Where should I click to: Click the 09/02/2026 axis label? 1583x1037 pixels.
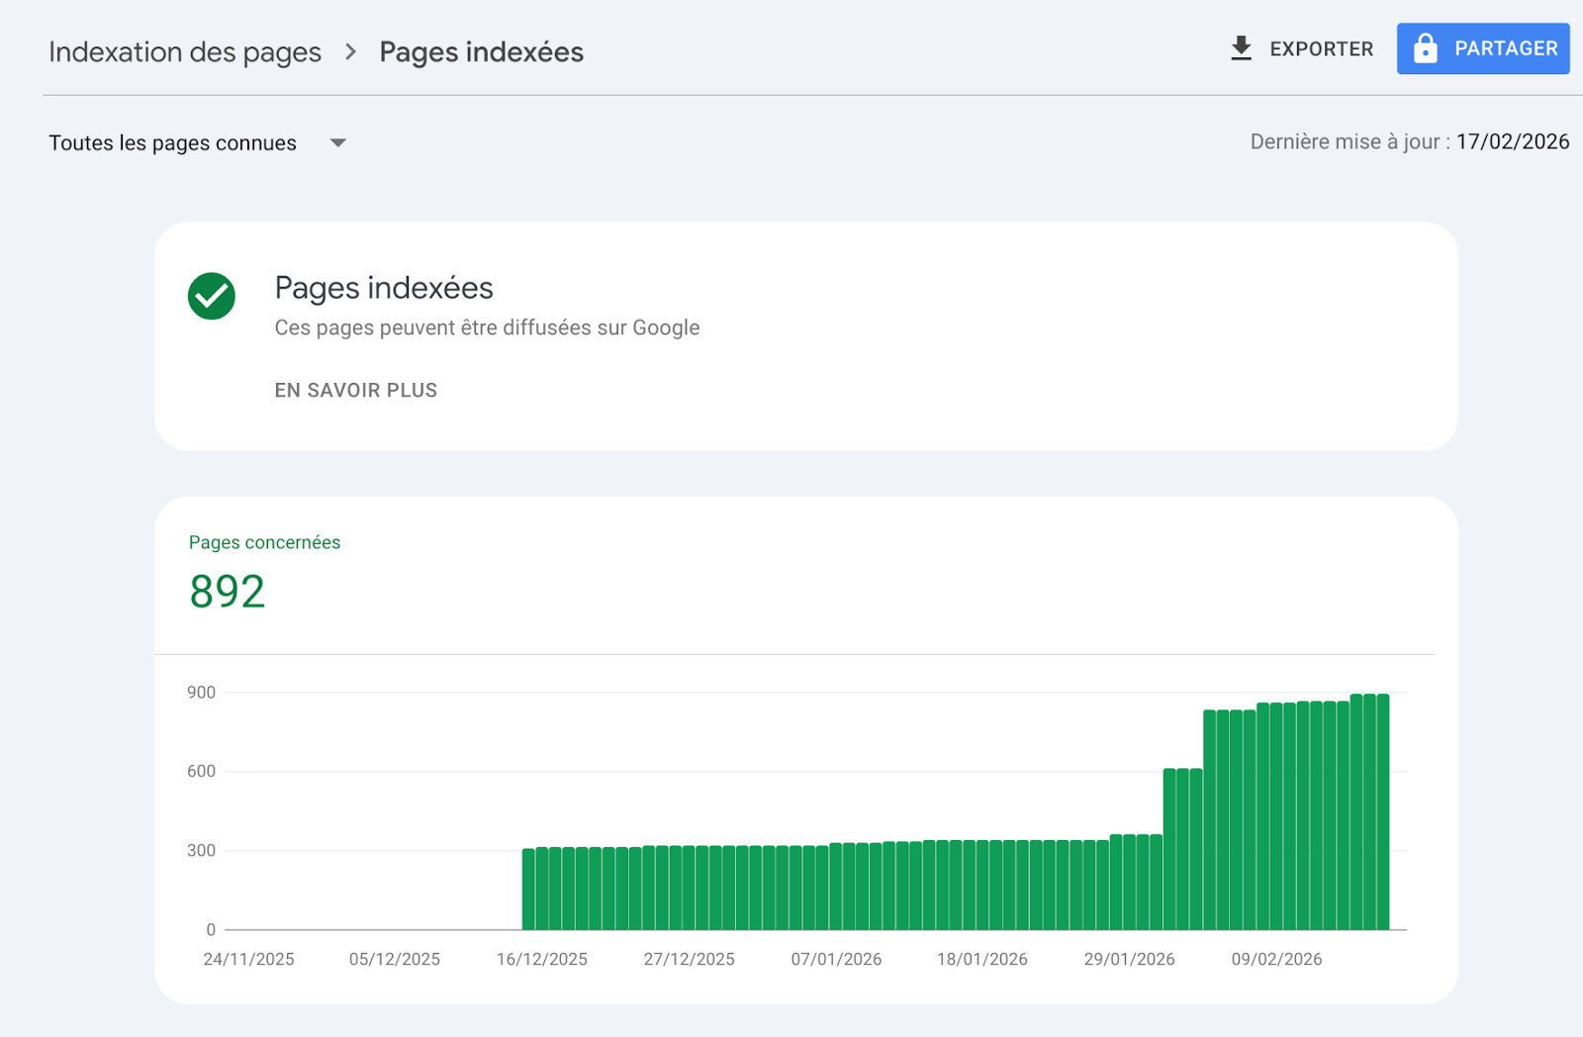point(1277,959)
